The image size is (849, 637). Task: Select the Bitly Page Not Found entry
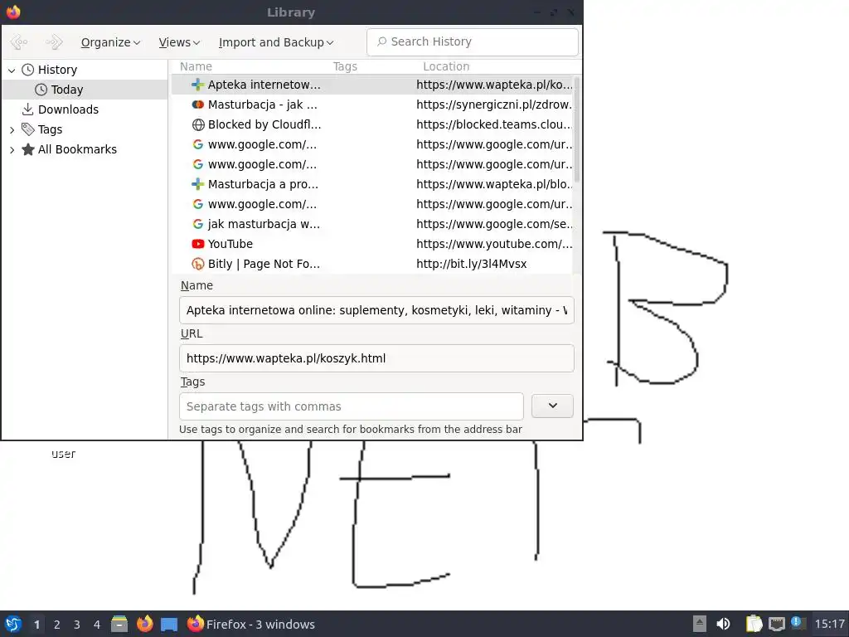(x=372, y=265)
